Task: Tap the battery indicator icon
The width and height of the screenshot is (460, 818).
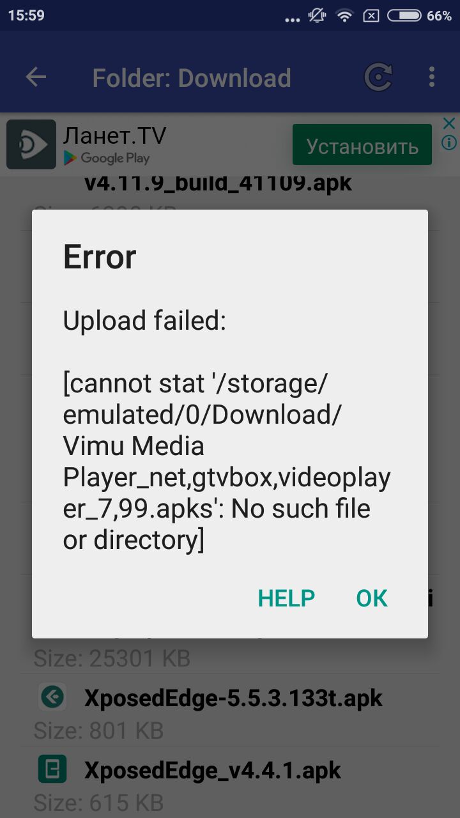Action: point(404,16)
